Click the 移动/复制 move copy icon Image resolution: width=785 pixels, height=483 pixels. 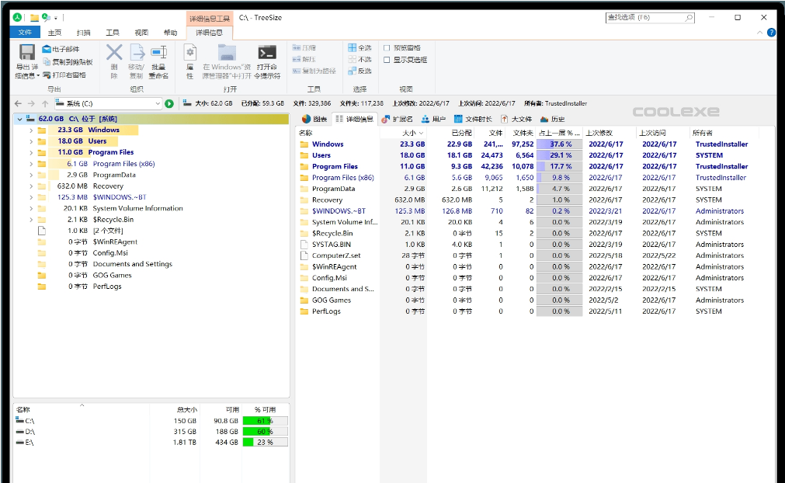coord(137,53)
